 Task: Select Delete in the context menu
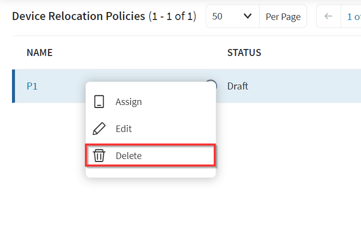tap(129, 155)
